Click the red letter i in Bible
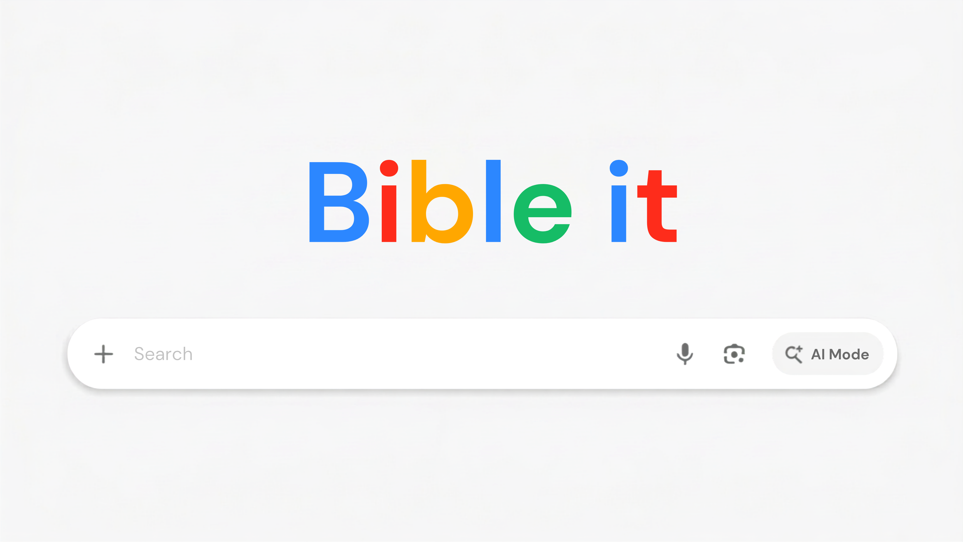The height and width of the screenshot is (542, 963). pyautogui.click(x=389, y=201)
